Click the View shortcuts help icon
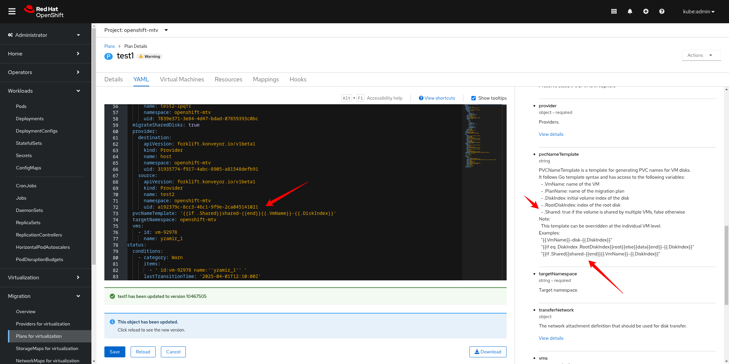 coord(421,98)
